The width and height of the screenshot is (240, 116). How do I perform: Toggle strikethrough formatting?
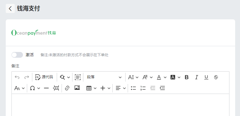[216, 77]
